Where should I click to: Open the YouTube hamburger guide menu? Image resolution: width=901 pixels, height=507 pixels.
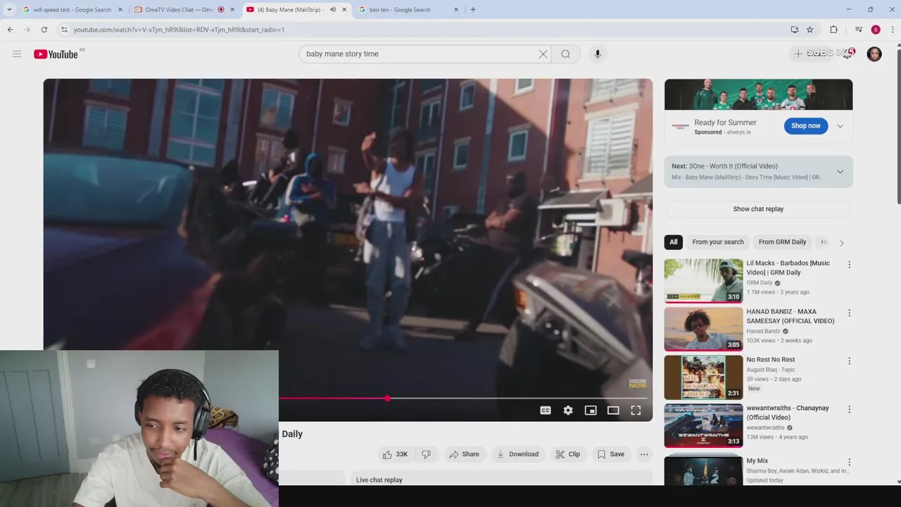pos(17,54)
